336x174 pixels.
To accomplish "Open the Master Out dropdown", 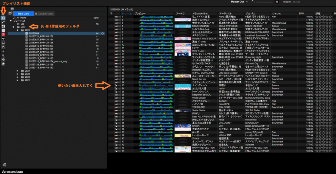I will pos(240,2).
